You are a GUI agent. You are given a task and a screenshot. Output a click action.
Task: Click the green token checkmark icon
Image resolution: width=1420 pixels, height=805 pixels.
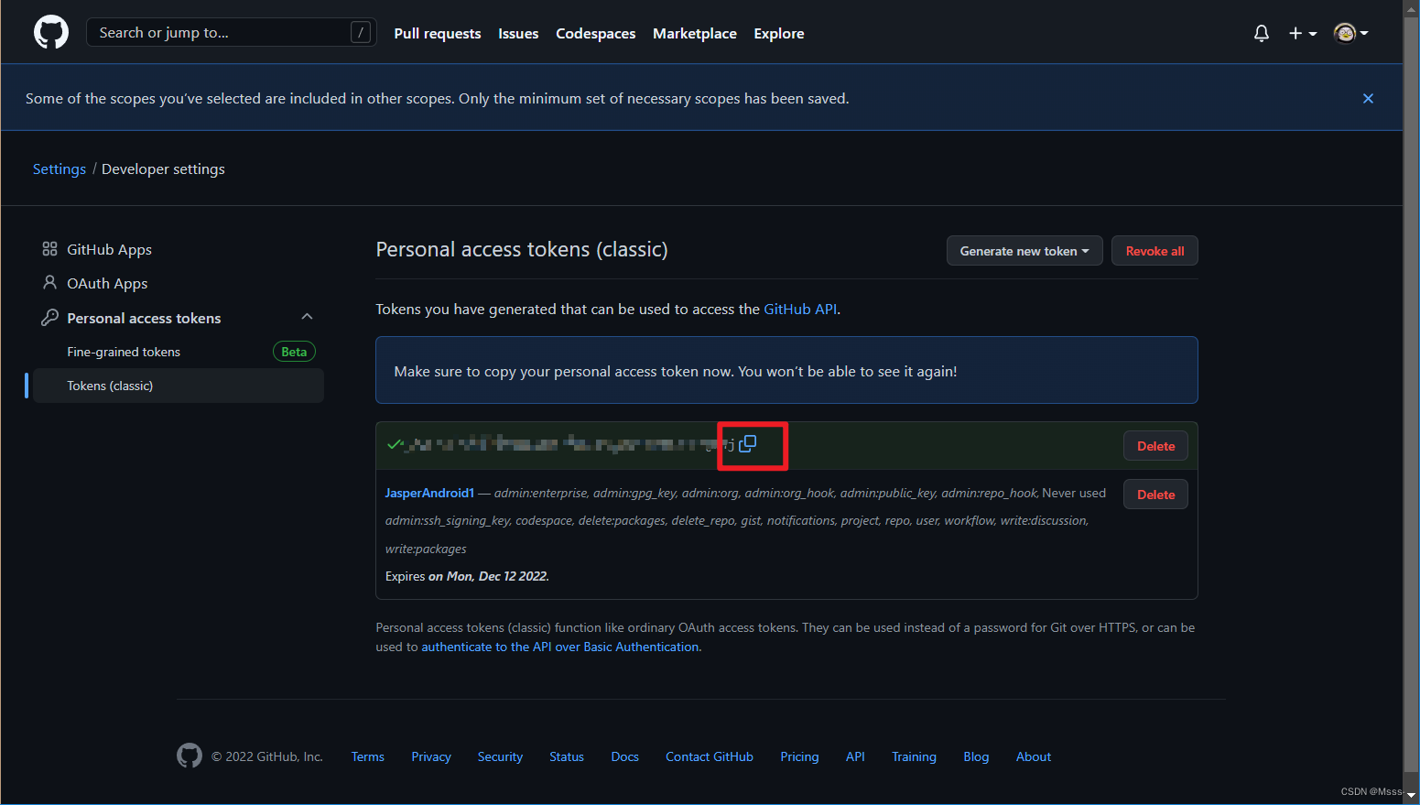point(395,444)
